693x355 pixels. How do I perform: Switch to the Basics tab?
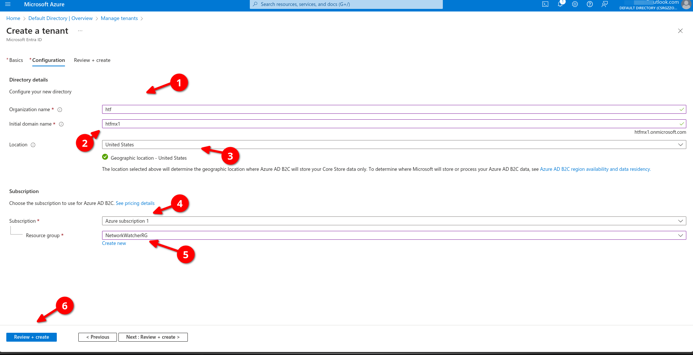(16, 60)
